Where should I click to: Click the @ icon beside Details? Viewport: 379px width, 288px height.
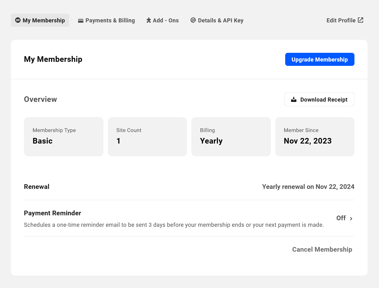point(193,20)
